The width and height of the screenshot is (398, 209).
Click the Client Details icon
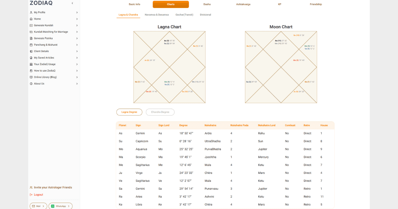pyautogui.click(x=31, y=51)
